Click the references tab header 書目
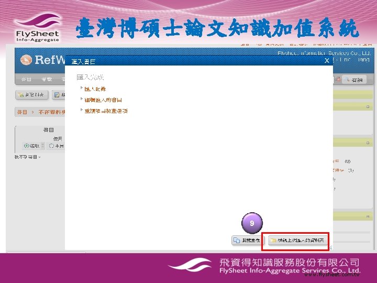Screen dimensions: 377x283 (48, 130)
